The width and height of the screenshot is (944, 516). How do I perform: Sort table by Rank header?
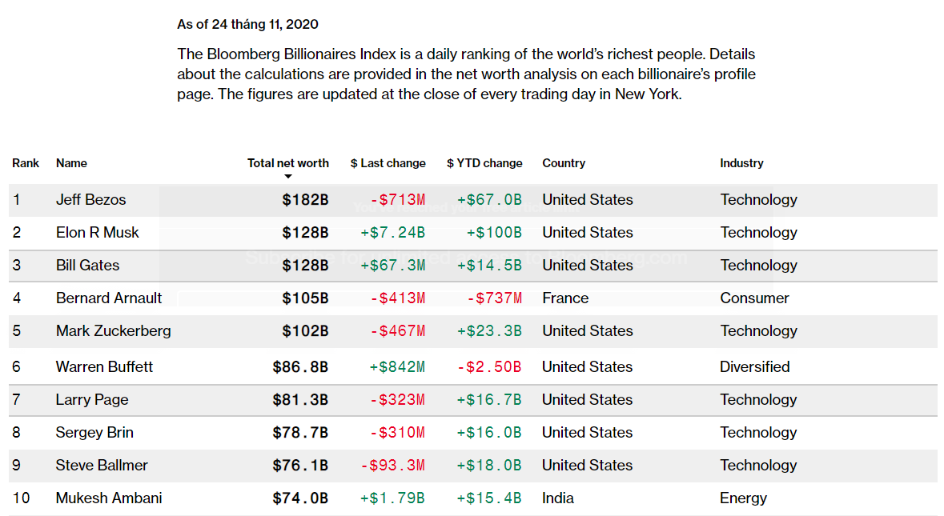coord(26,163)
